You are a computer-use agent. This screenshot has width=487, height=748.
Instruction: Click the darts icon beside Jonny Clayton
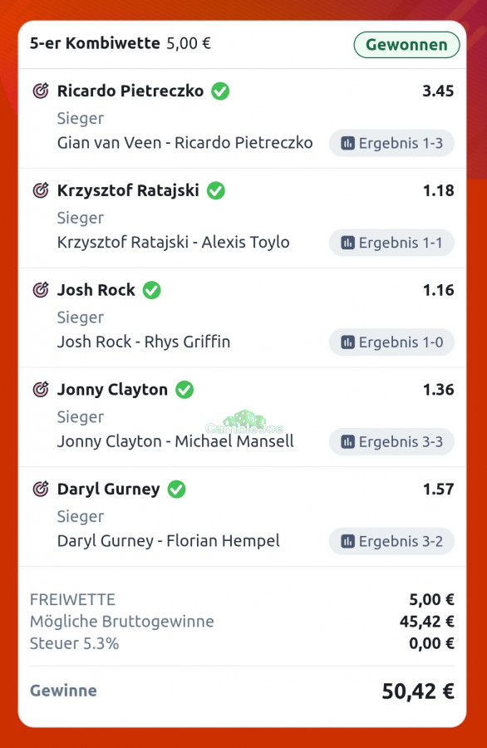point(41,389)
